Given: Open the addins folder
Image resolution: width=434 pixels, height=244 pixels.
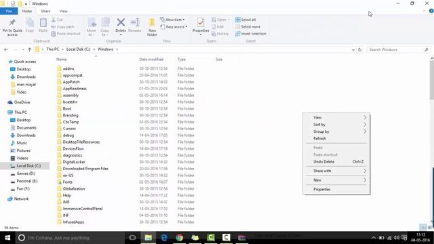Looking at the screenshot, I should [68, 68].
